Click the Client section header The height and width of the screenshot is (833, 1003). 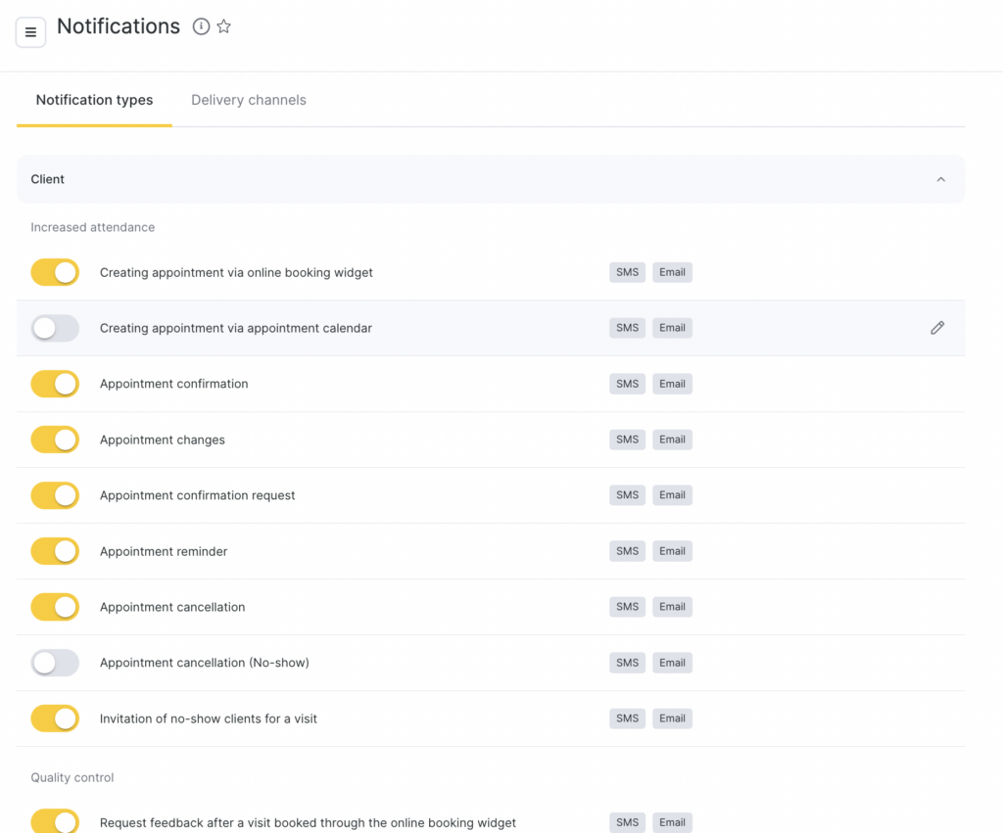point(48,179)
